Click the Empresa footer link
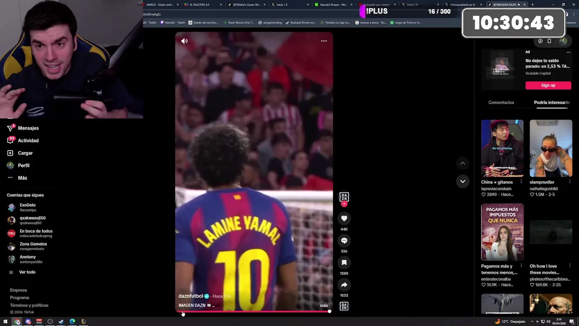This screenshot has width=579, height=326. pyautogui.click(x=19, y=290)
